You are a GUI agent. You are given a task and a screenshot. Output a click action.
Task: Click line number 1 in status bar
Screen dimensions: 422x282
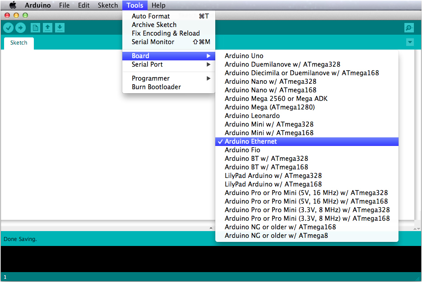5,277
